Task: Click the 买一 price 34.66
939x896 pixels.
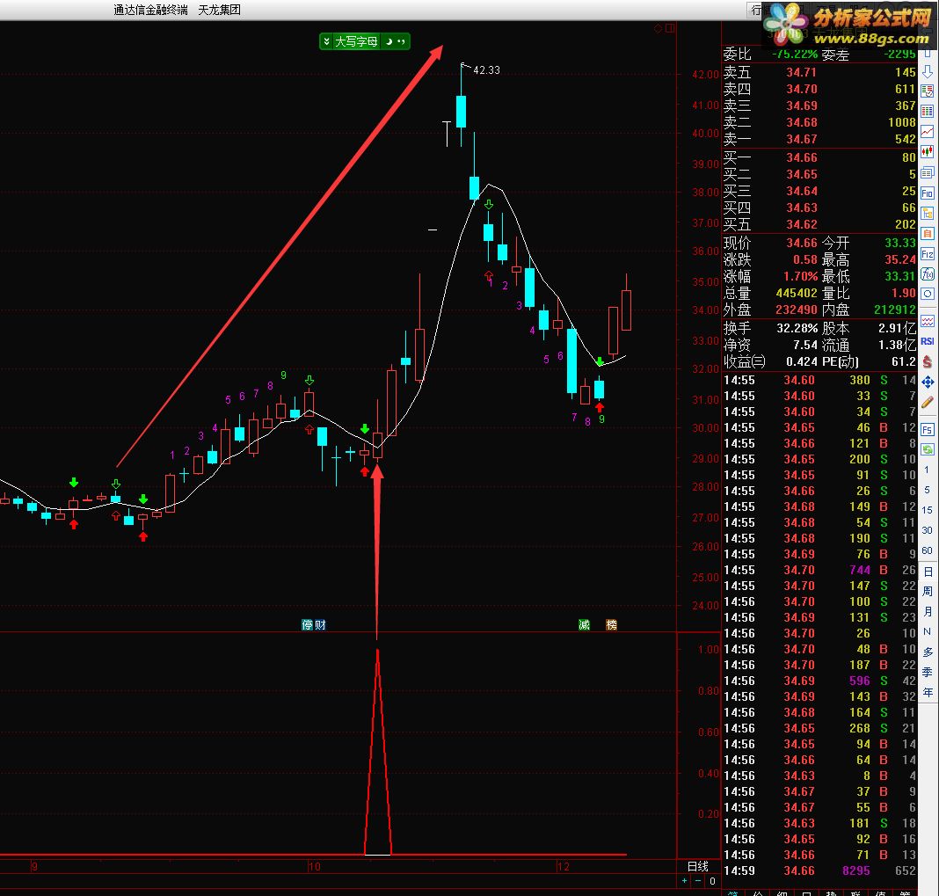Action: pos(801,157)
